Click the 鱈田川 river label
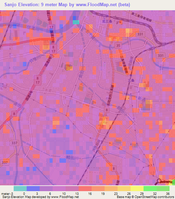This screenshot has width=175, height=199. tap(72, 158)
